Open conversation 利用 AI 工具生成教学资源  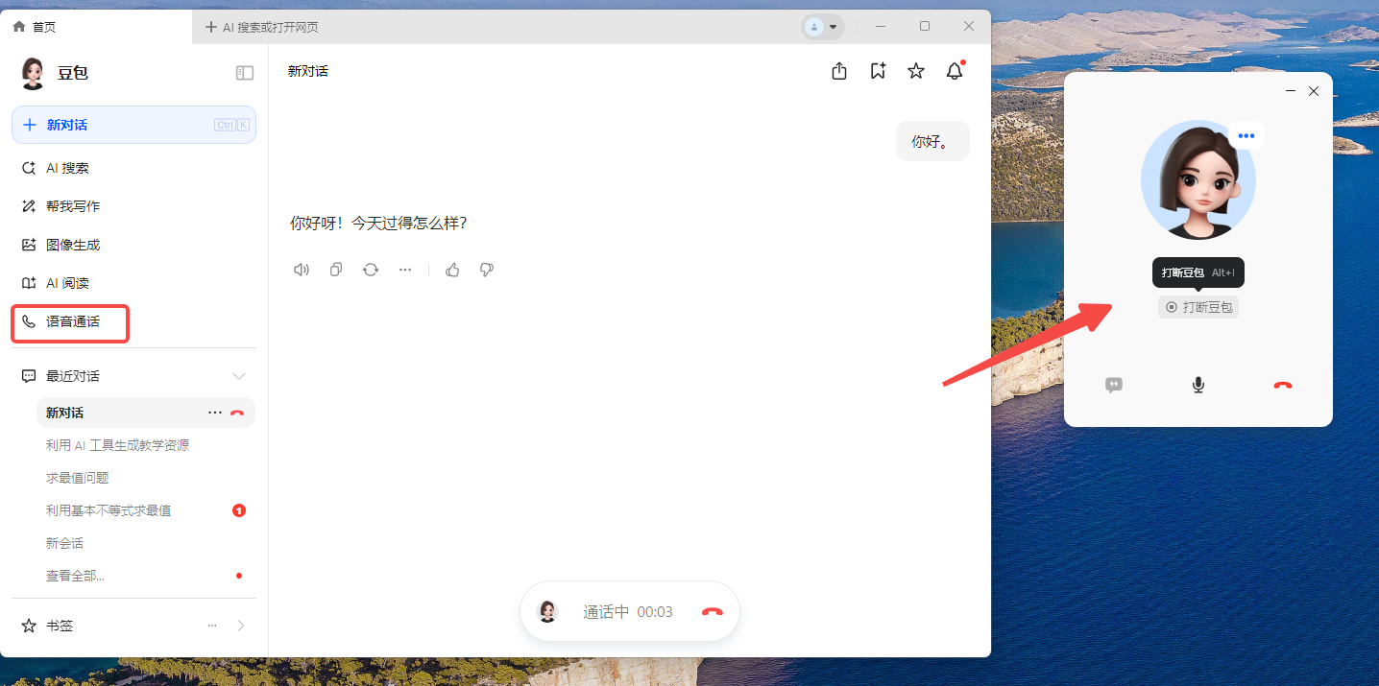point(117,445)
